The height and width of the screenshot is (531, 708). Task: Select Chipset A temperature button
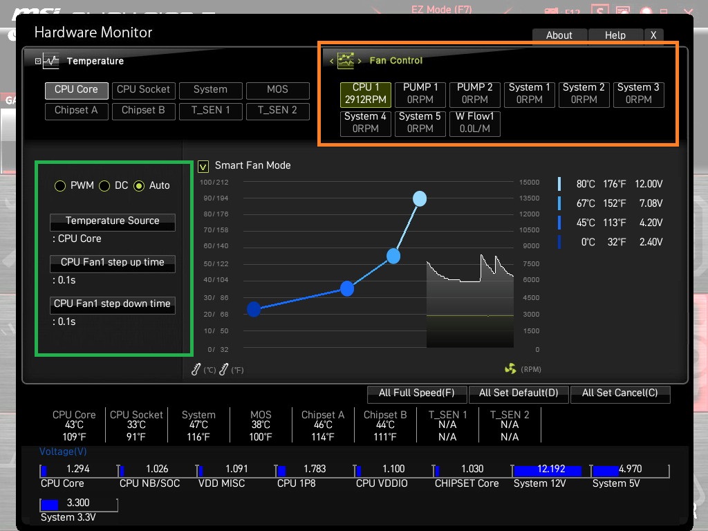76,111
